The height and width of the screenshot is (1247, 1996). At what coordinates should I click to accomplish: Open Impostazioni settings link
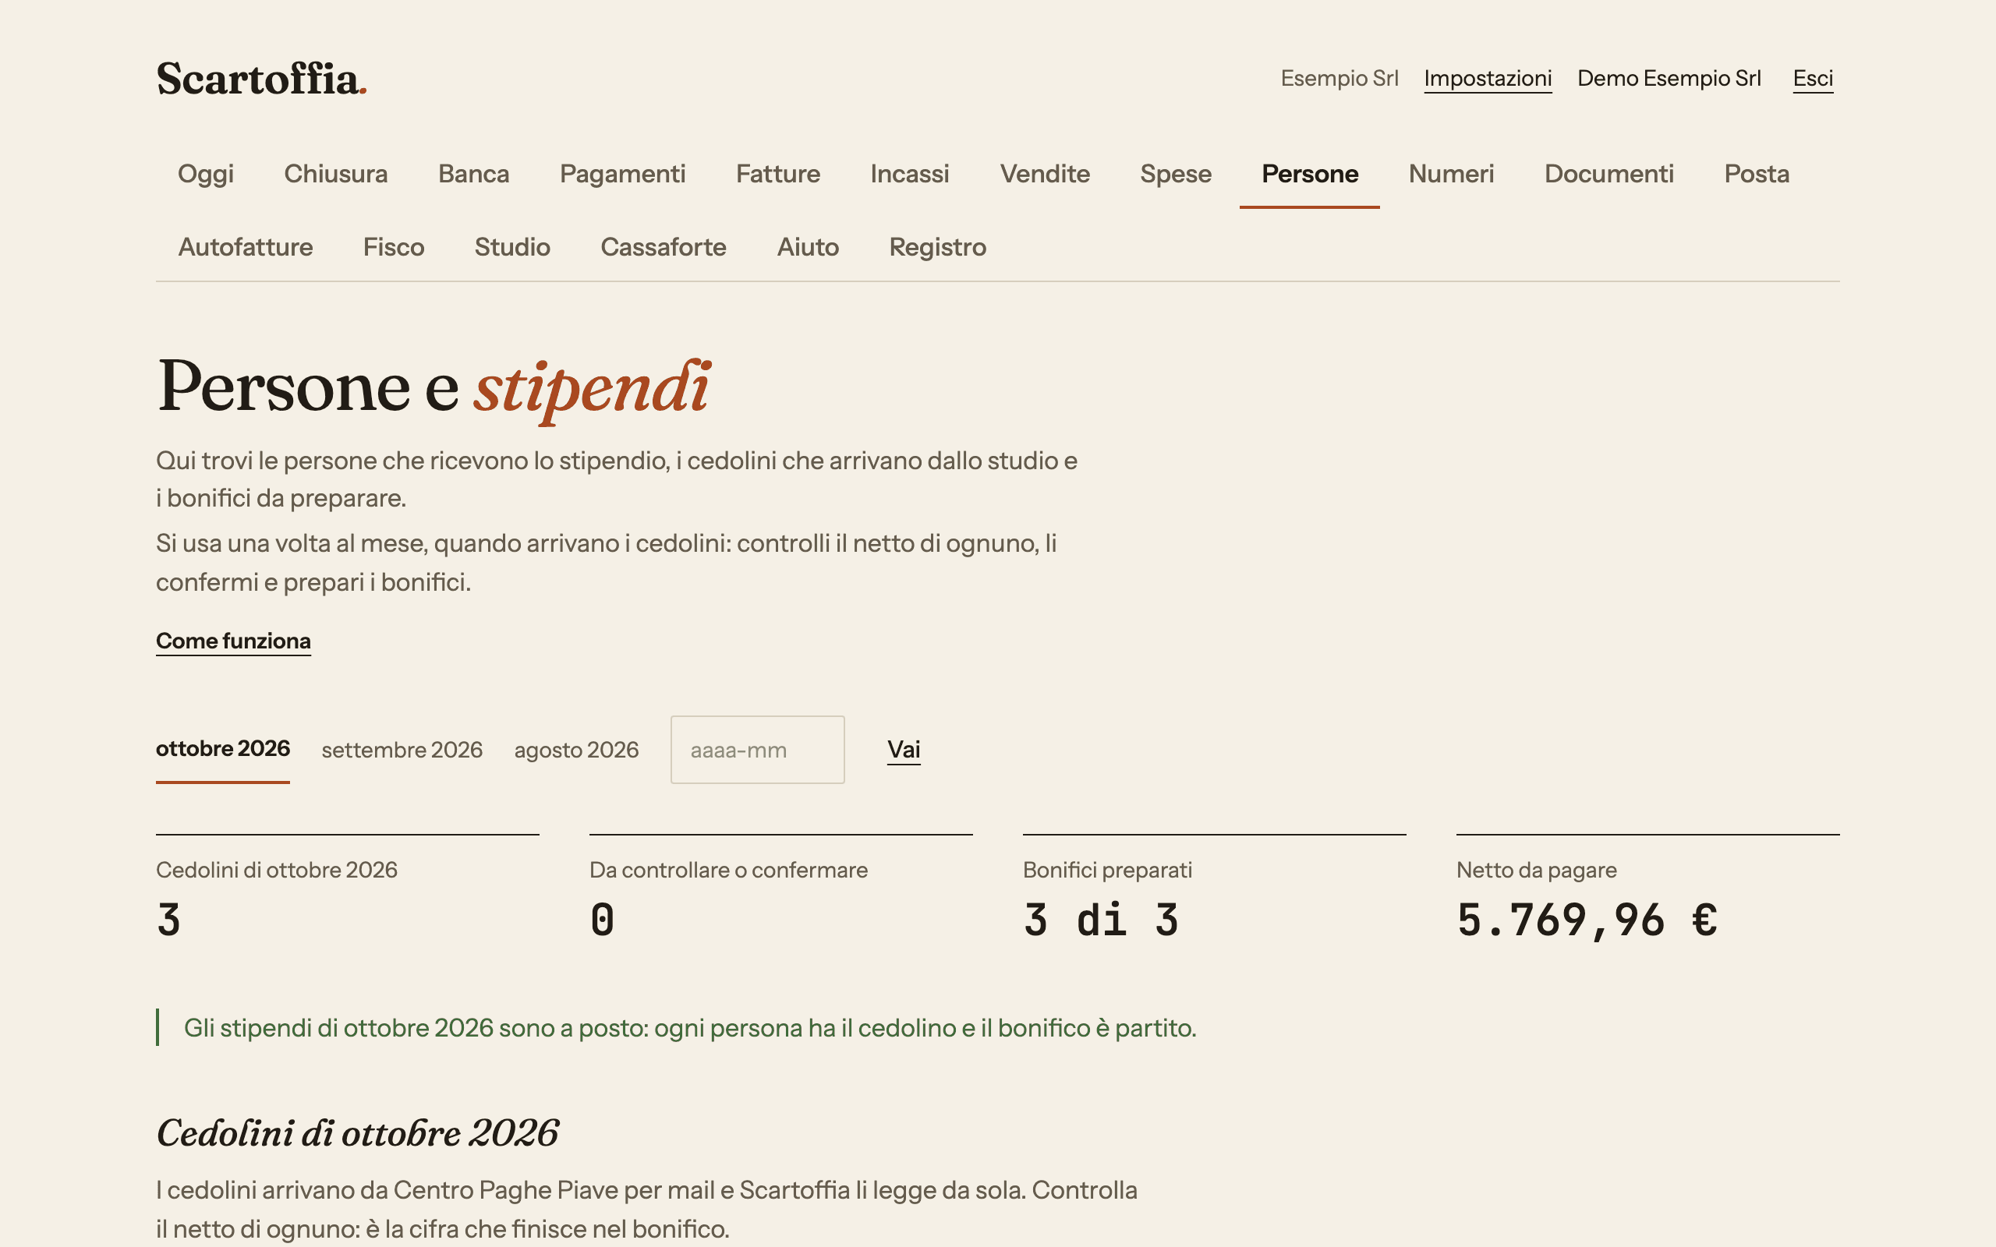point(1487,79)
